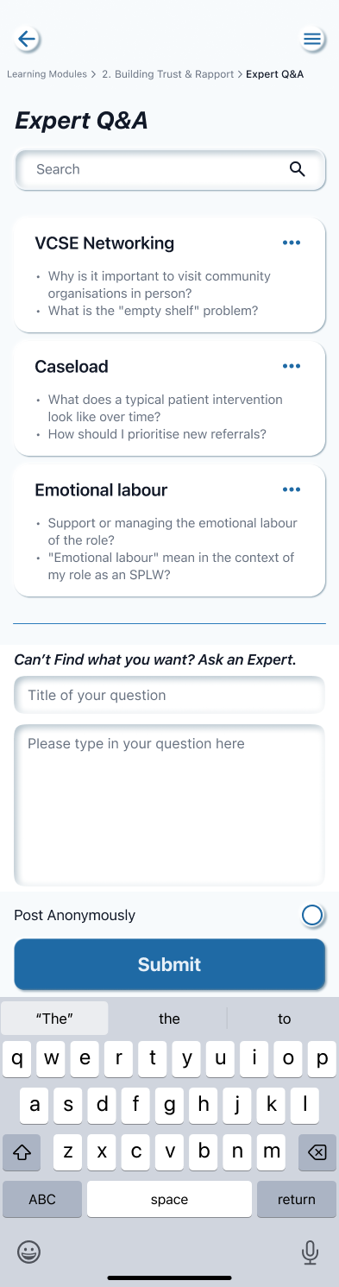Image resolution: width=339 pixels, height=1287 pixels.
Task: Submit the question with Submit button
Action: click(x=170, y=964)
